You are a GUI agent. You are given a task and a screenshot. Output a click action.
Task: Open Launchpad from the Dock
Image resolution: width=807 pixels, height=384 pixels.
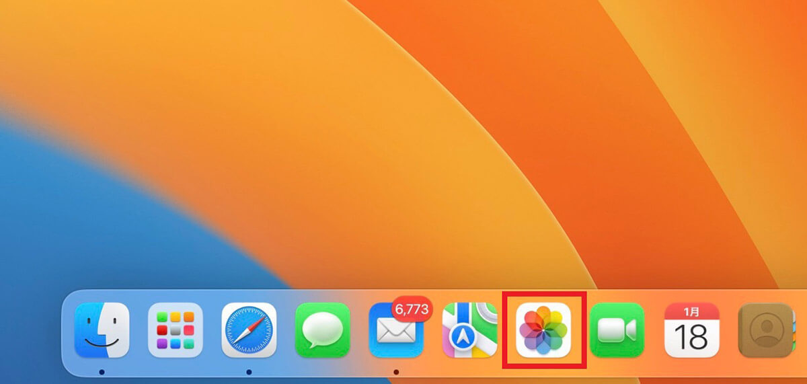click(x=176, y=330)
